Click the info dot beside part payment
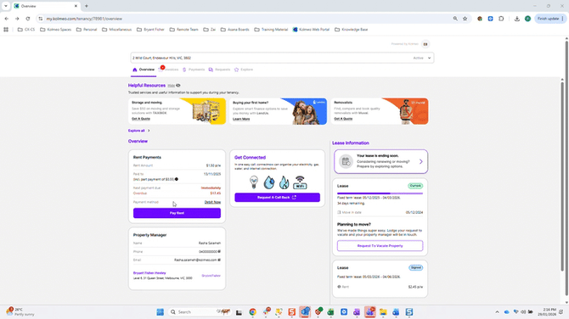Viewport: 569px width, 319px height. point(177,179)
